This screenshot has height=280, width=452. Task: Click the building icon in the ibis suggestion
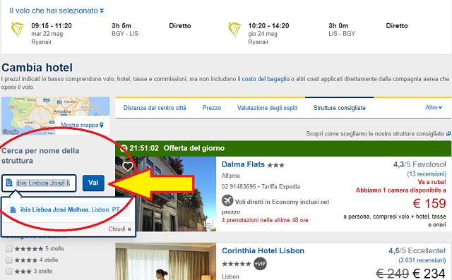click(13, 209)
